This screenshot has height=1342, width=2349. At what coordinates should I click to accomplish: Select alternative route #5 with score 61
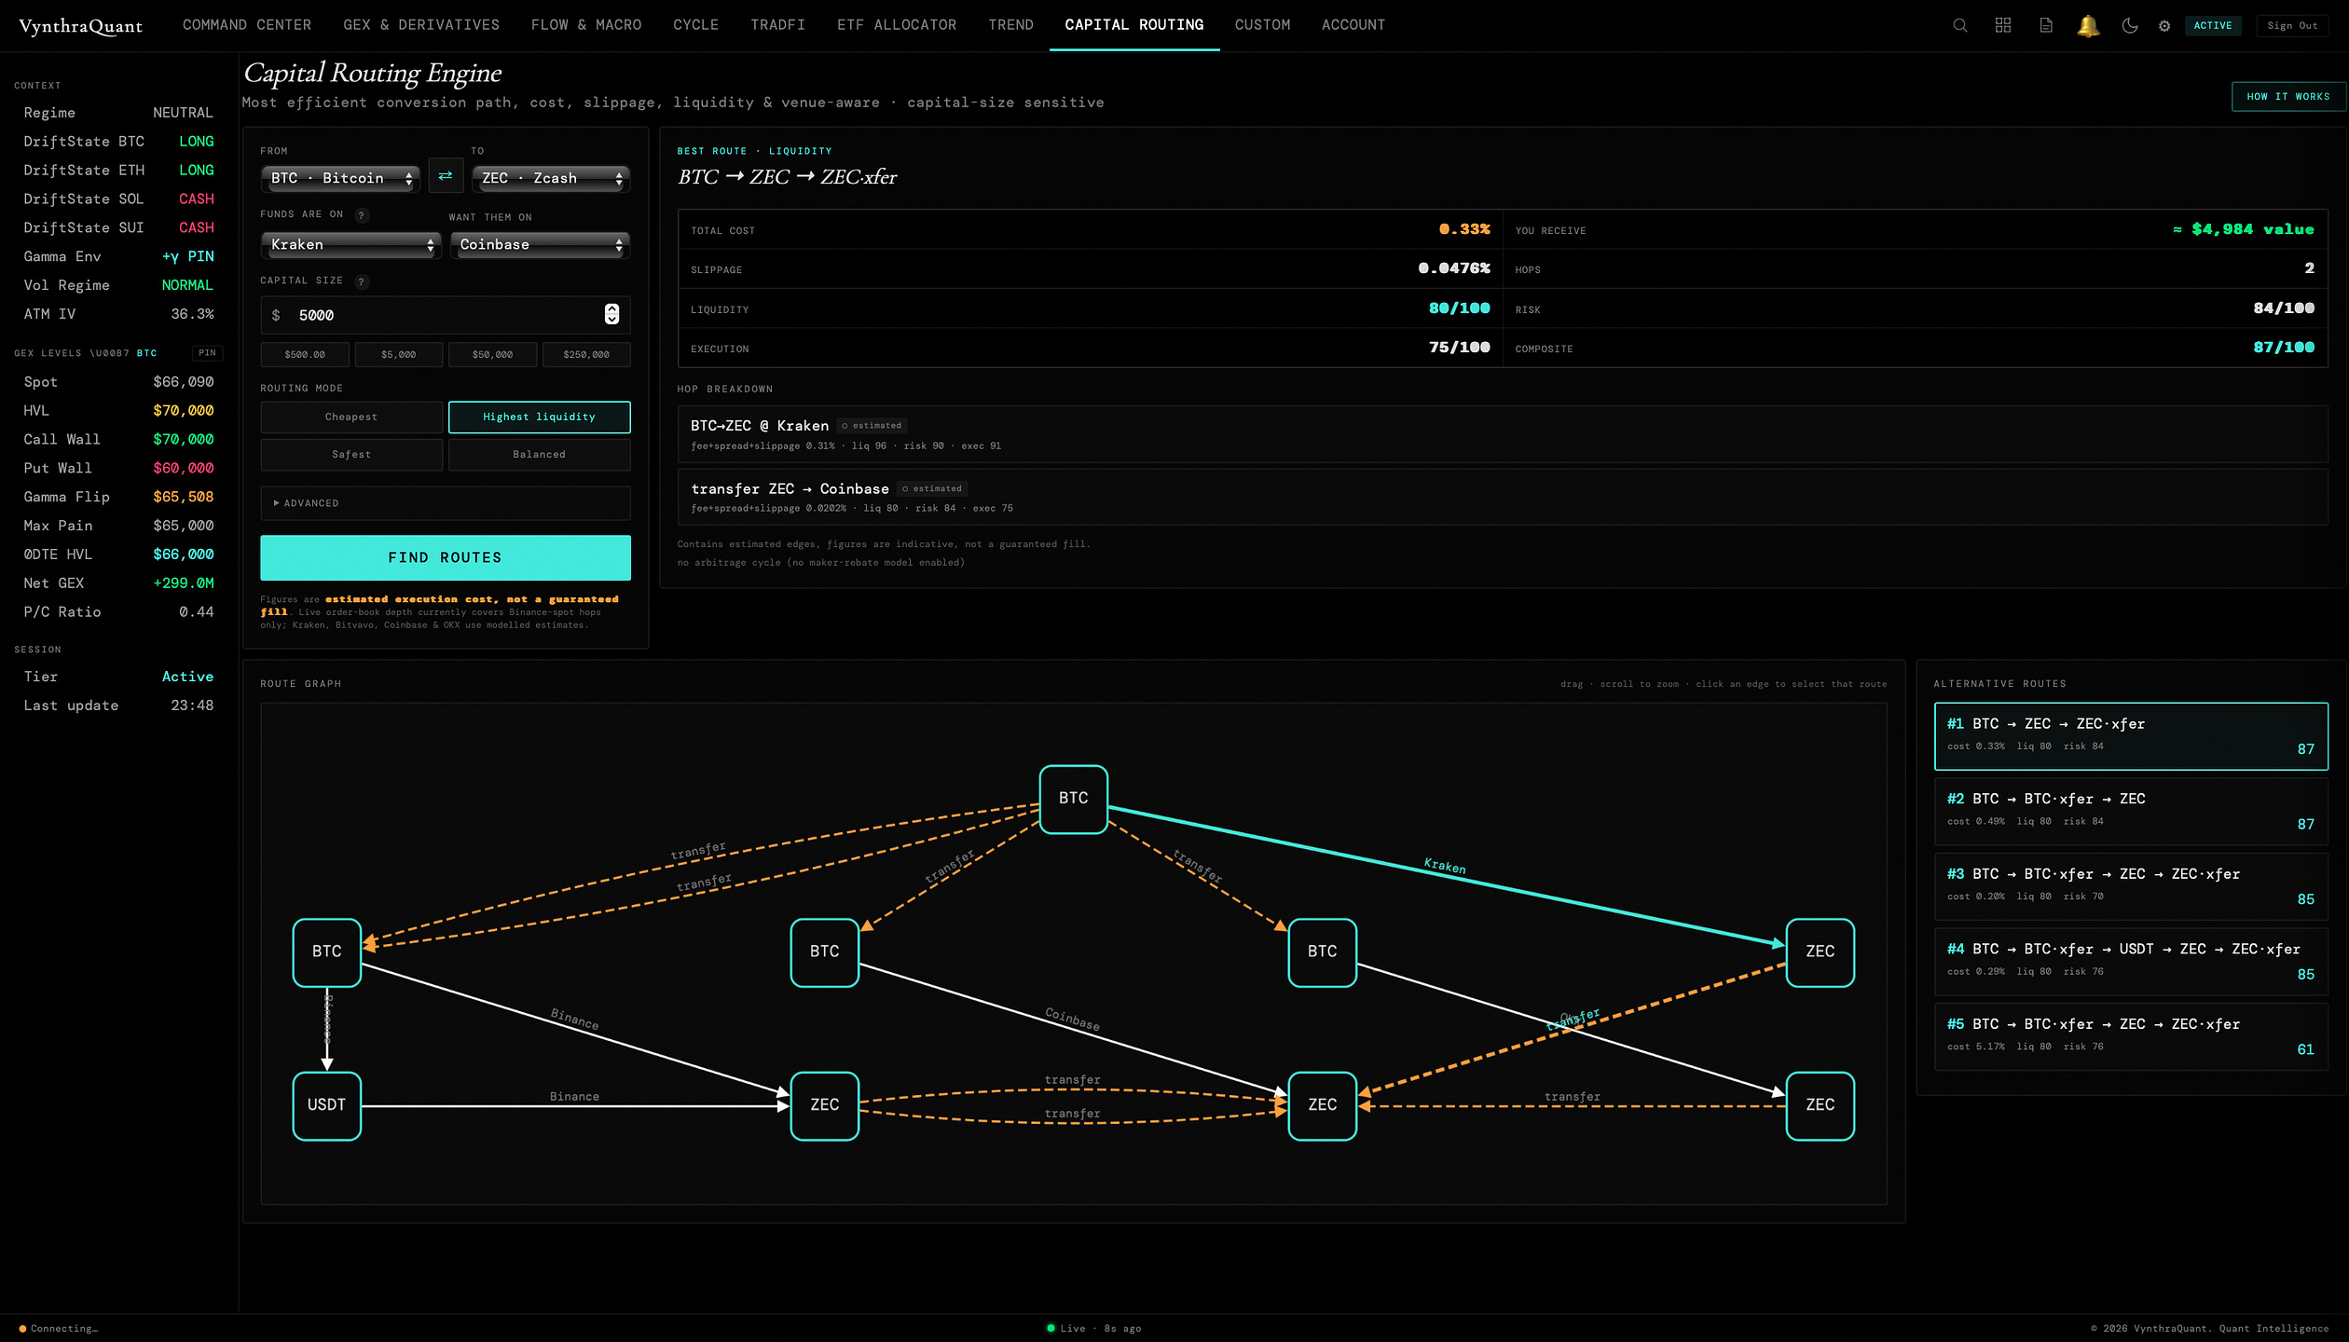tap(2131, 1036)
